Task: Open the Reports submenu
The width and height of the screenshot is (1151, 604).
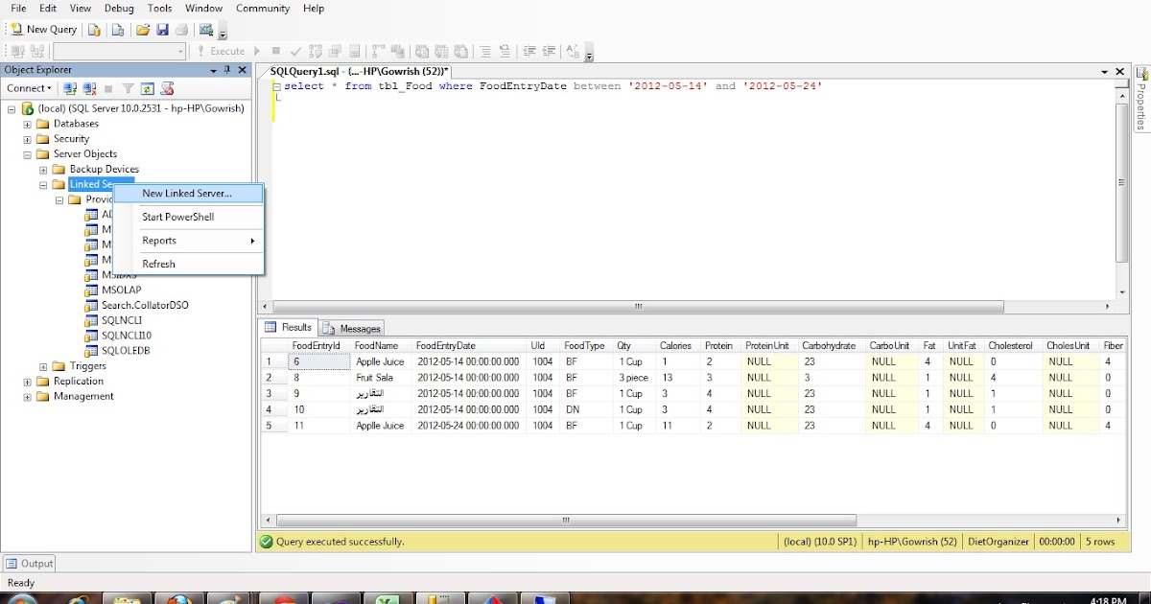Action: tap(188, 241)
